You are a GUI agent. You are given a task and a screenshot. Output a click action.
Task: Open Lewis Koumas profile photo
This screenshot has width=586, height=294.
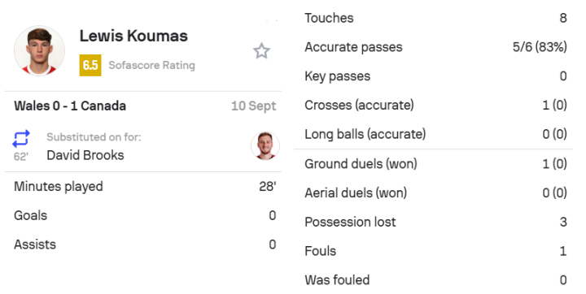pyautogui.click(x=39, y=50)
